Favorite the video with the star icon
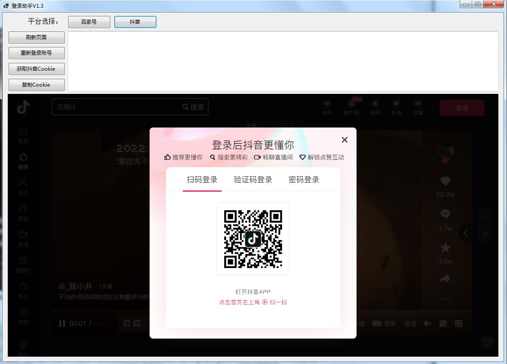 445,248
